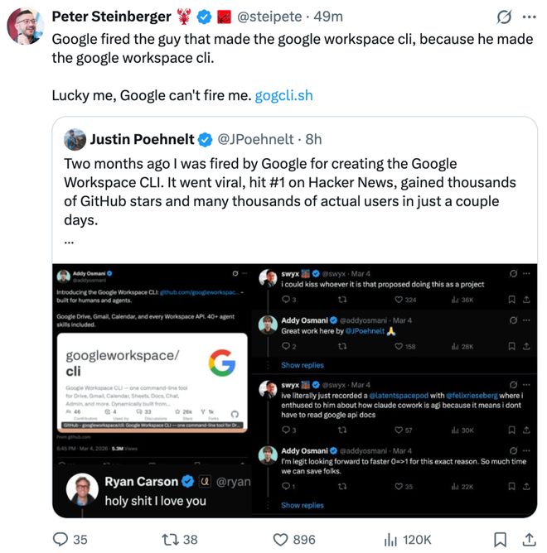Click the red affiliation badge after the checkmark

click(224, 17)
